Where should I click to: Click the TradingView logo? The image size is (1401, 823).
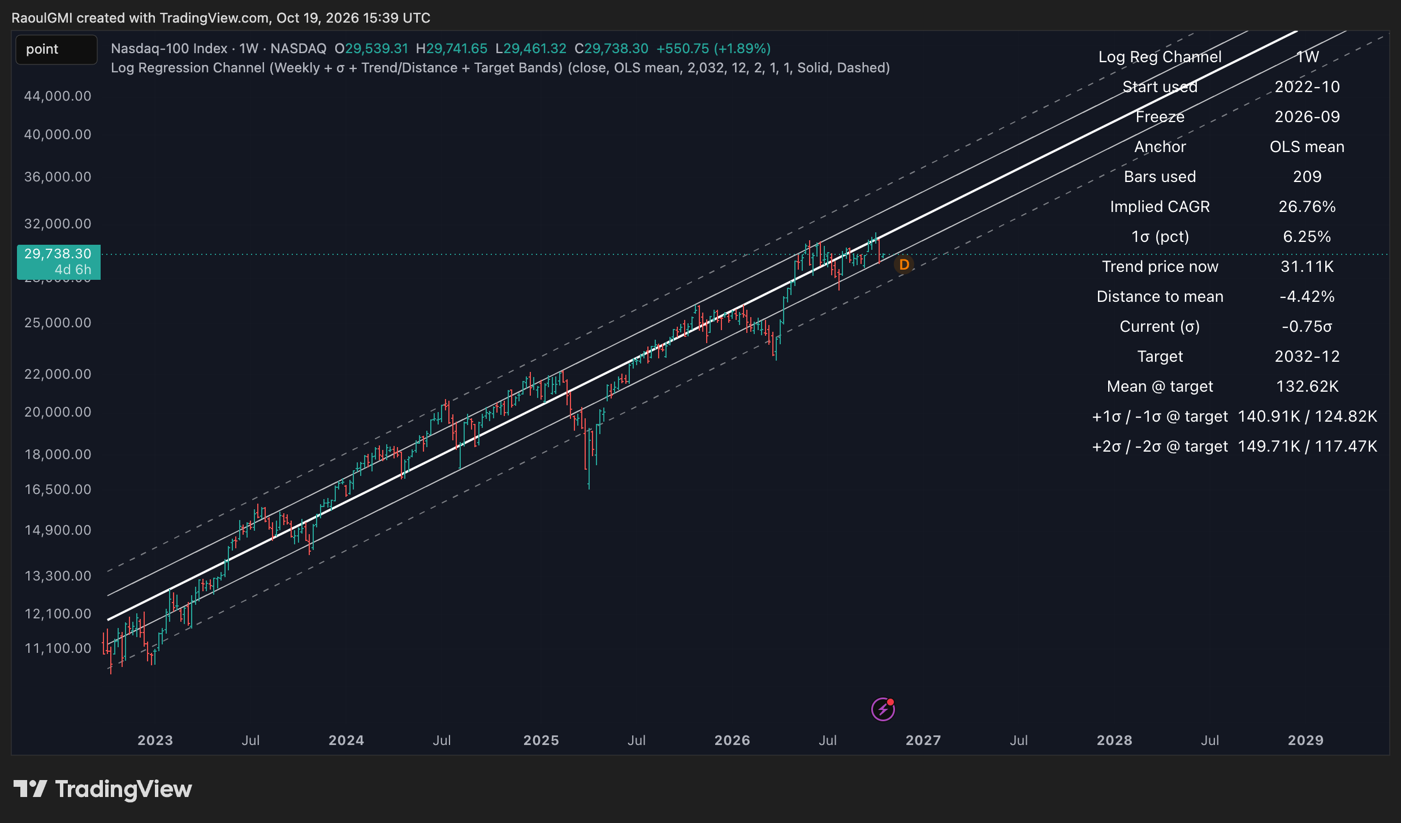(102, 789)
